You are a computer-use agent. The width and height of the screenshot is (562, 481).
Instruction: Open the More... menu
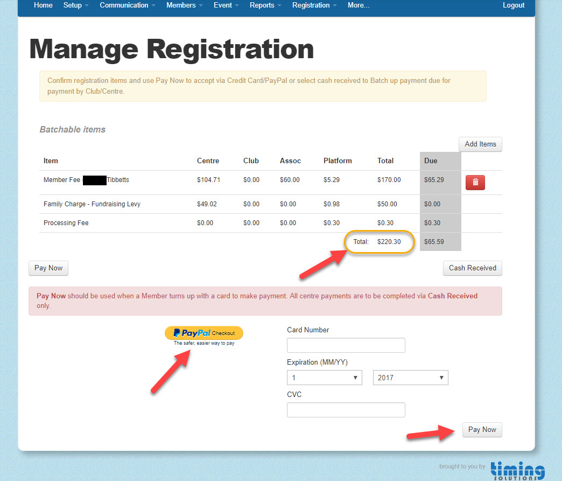tap(358, 5)
